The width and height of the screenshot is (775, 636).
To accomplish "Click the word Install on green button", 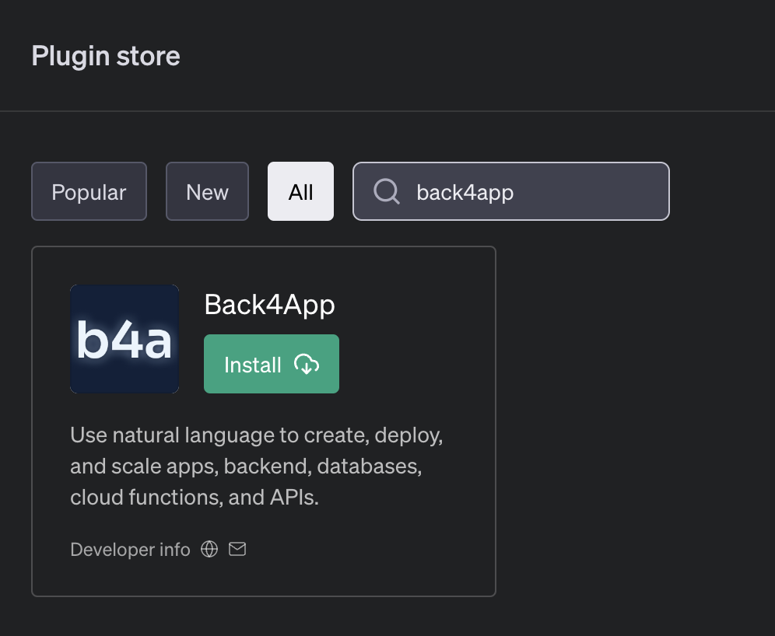I will 253,365.
